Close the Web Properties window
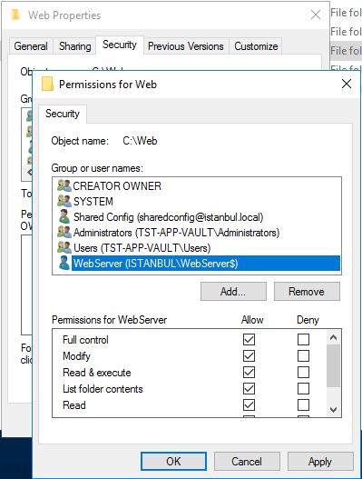 (x=316, y=15)
